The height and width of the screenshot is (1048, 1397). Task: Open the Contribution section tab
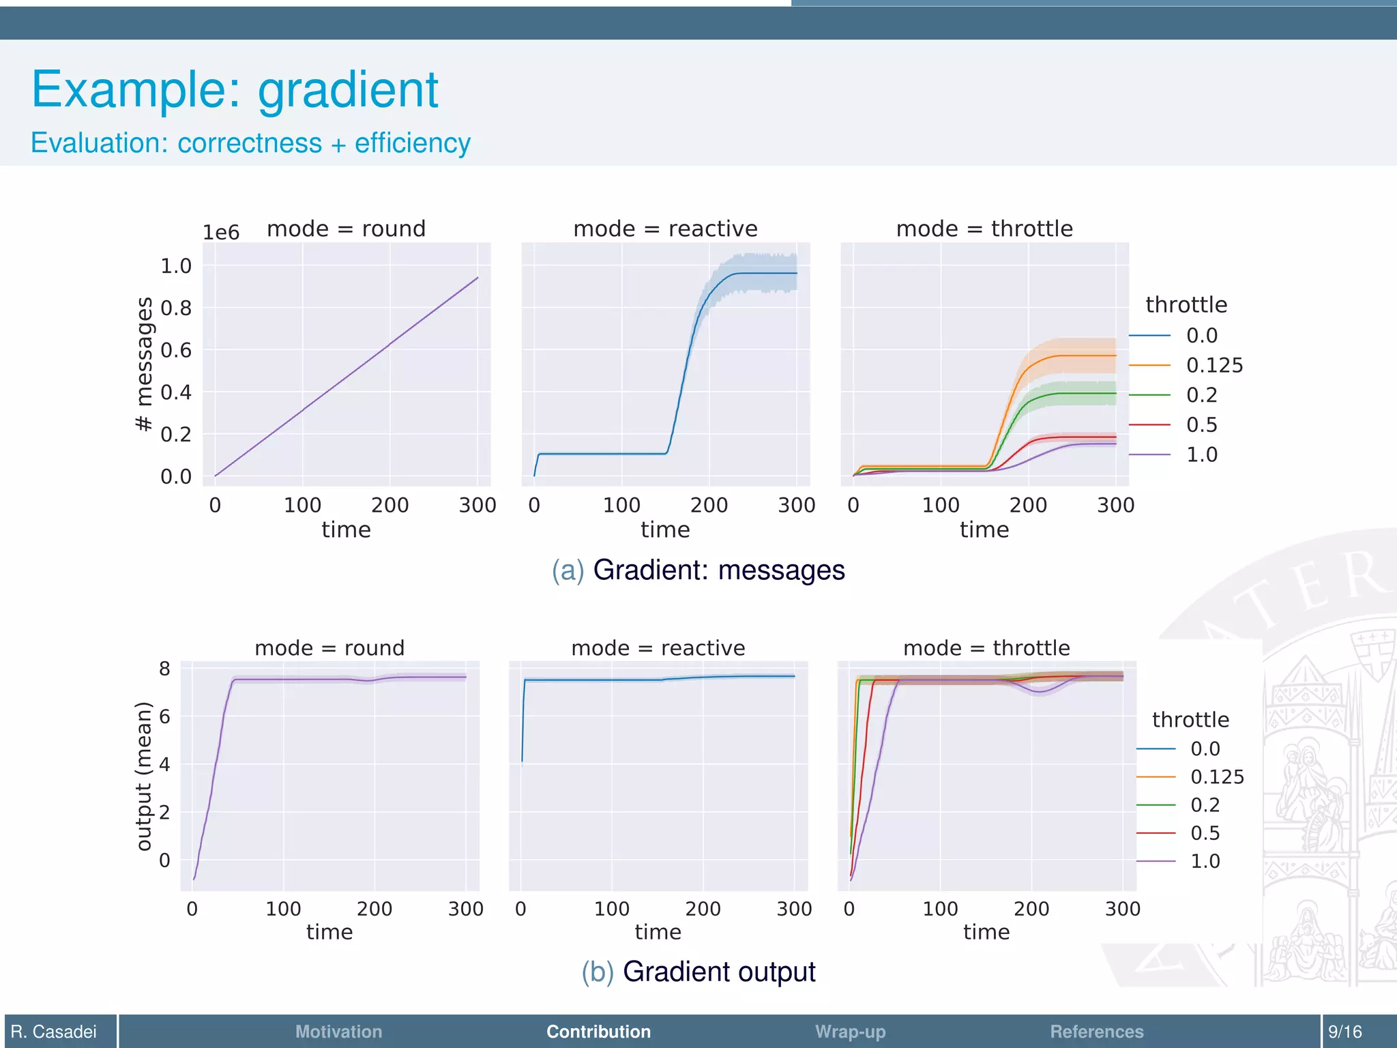pyautogui.click(x=598, y=1032)
